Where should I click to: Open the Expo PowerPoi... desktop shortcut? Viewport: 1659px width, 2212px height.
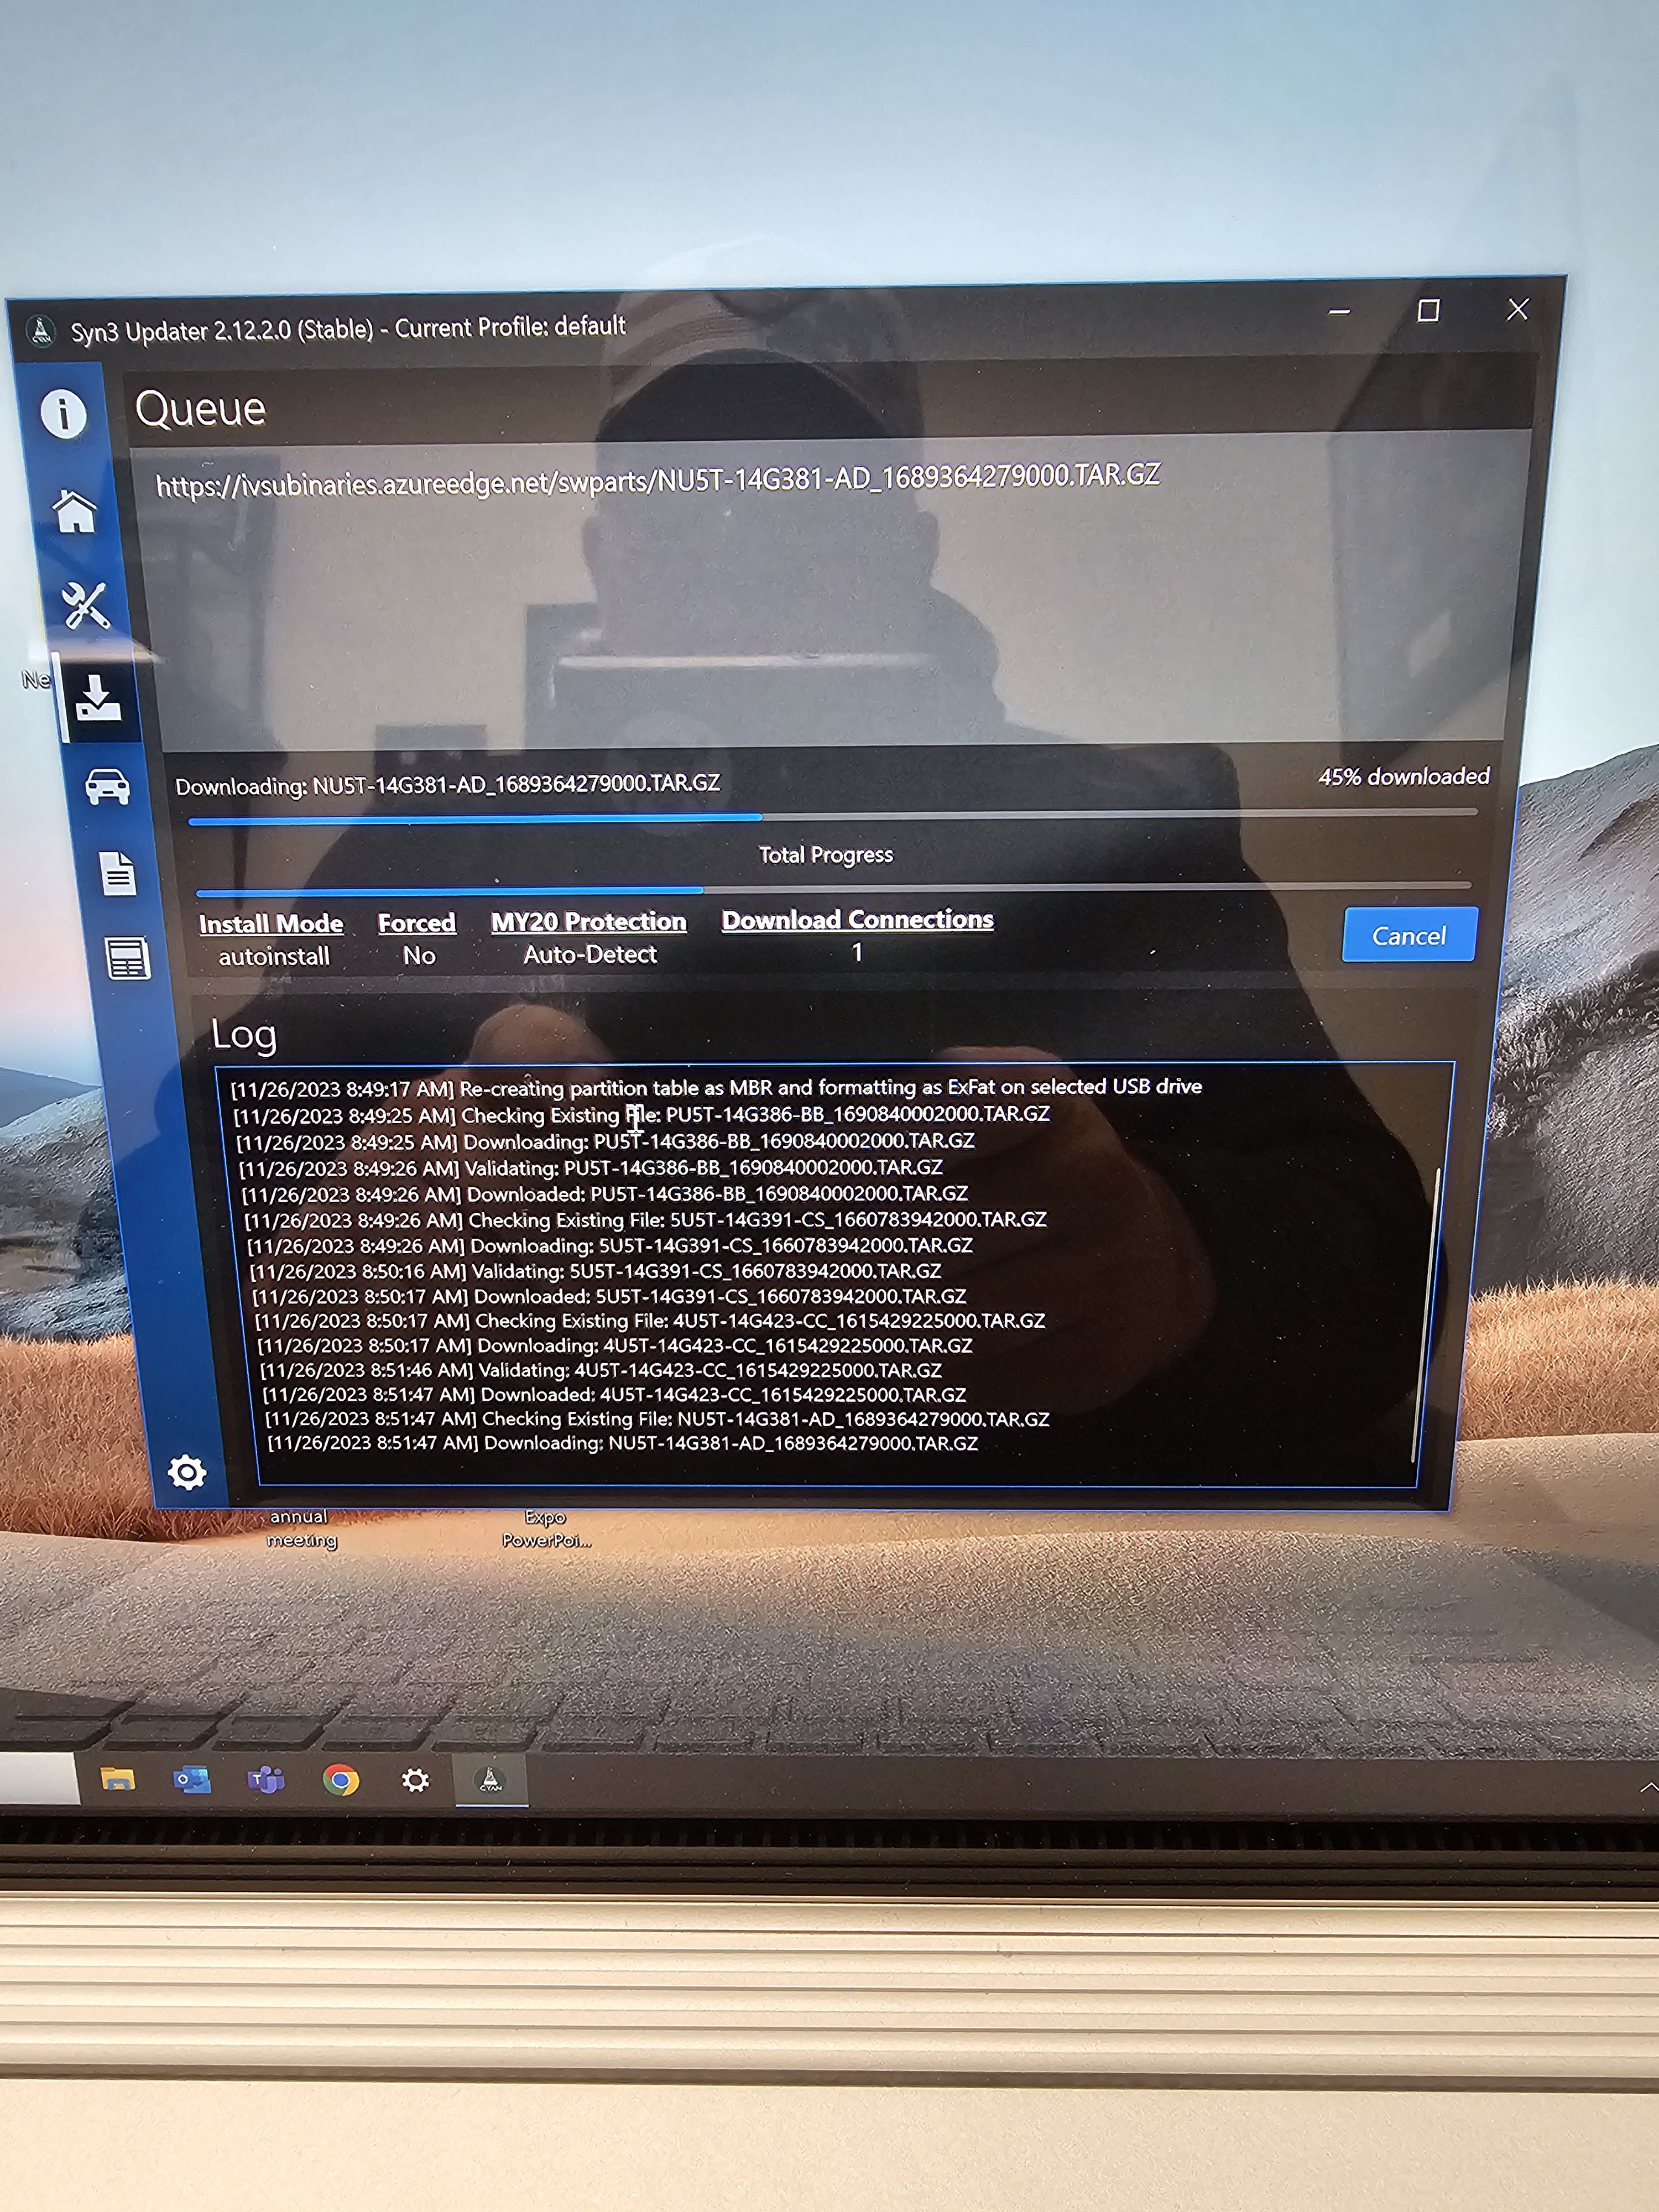tap(546, 1528)
